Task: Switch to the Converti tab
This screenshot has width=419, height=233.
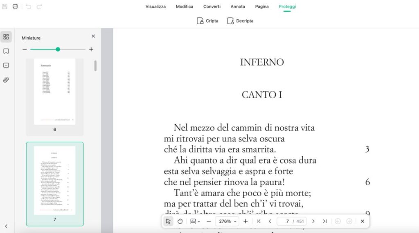Action: coord(212,7)
